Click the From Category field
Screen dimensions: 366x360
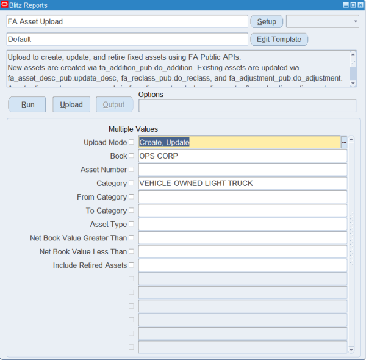point(243,197)
